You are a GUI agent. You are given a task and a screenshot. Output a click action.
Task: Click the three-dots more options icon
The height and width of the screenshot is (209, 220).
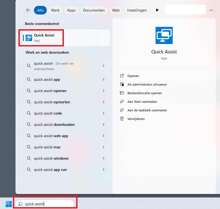[211, 10]
